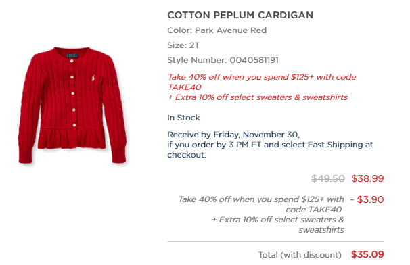Click the gray italic TAKE40 discount description
This screenshot has height=265, width=410.
pyautogui.click(x=261, y=204)
